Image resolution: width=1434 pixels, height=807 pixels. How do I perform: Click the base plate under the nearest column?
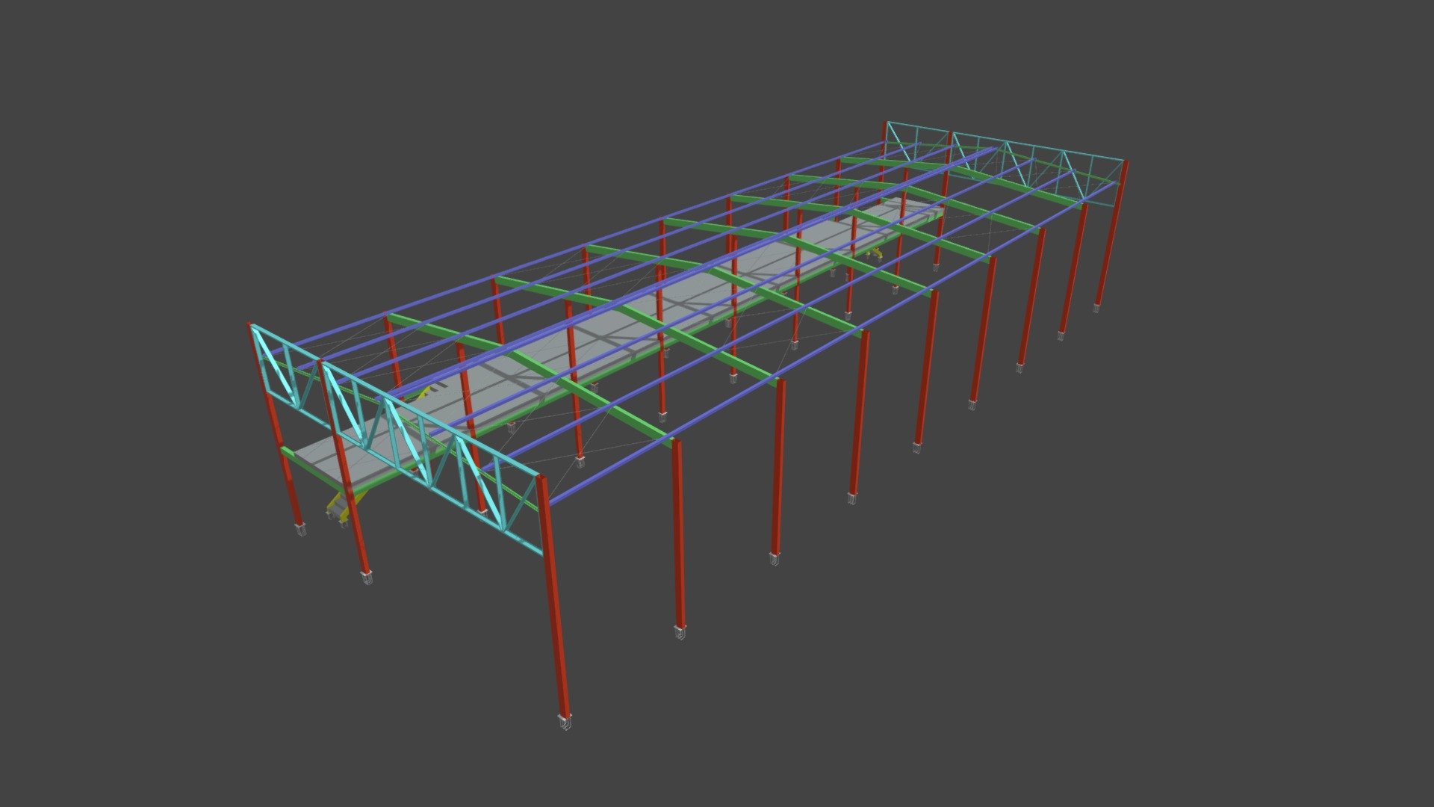tap(565, 722)
